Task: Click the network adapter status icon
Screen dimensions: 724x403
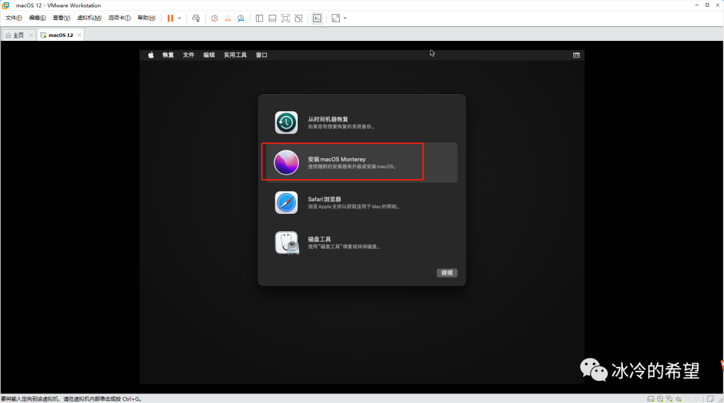Action: pos(669,399)
